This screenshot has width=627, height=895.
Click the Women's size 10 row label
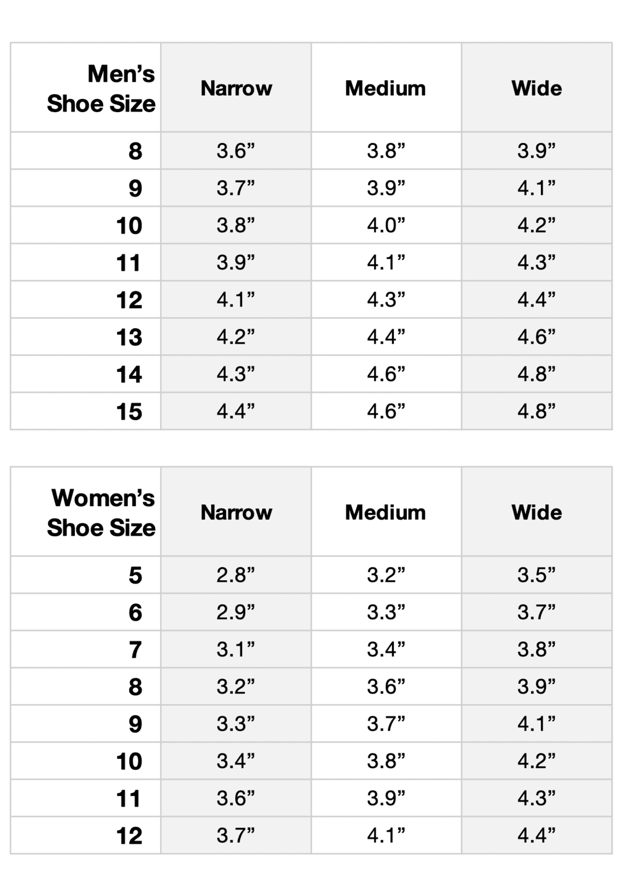[129, 762]
